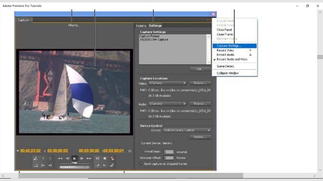Switch to the Logging tab

[141, 25]
